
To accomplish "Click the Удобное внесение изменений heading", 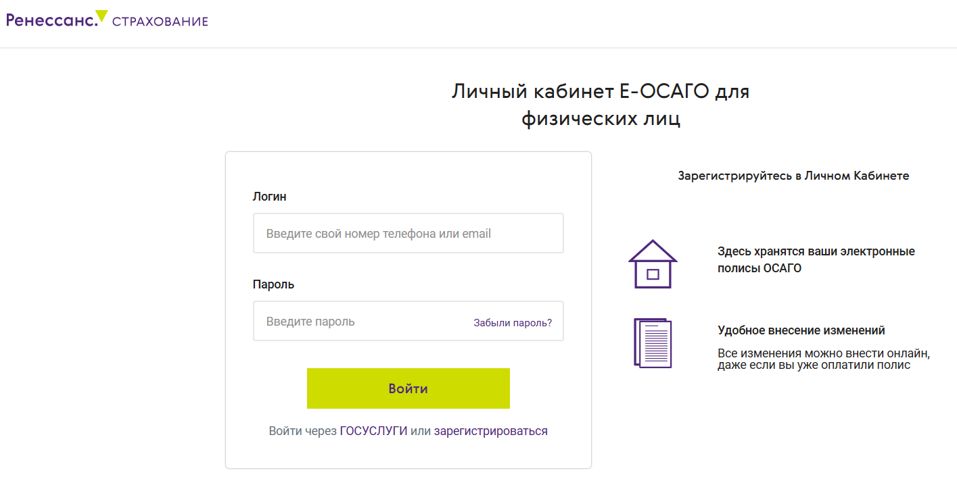I will pos(801,330).
